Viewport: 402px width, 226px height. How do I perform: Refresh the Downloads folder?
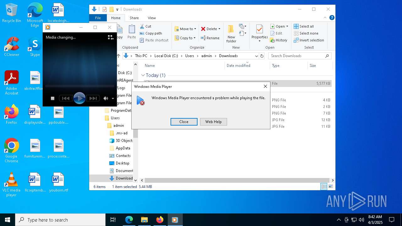point(262,56)
